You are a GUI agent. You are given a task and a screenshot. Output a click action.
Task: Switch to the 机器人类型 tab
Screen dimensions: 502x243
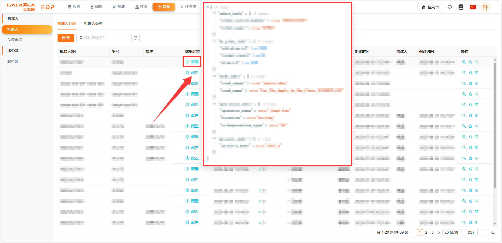(x=93, y=23)
